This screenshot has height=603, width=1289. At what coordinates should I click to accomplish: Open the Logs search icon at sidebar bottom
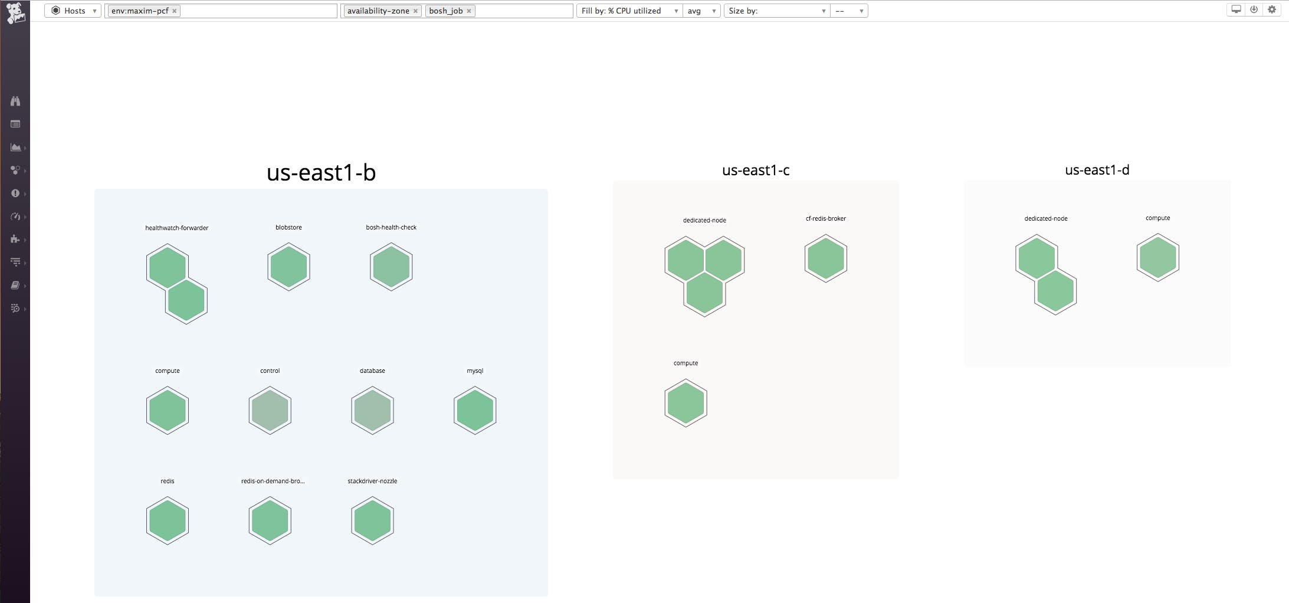click(x=16, y=309)
